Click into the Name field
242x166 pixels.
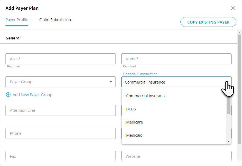pyautogui.click(x=176, y=59)
